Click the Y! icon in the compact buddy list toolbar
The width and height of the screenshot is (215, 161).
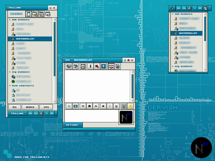(194, 8)
